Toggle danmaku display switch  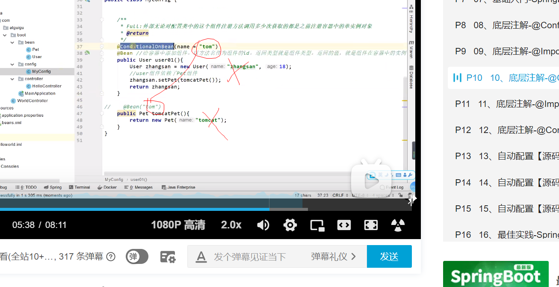[137, 257]
